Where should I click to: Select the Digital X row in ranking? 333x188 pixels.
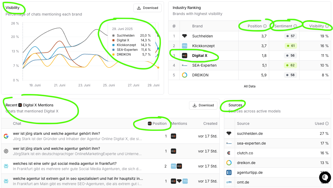[200, 56]
